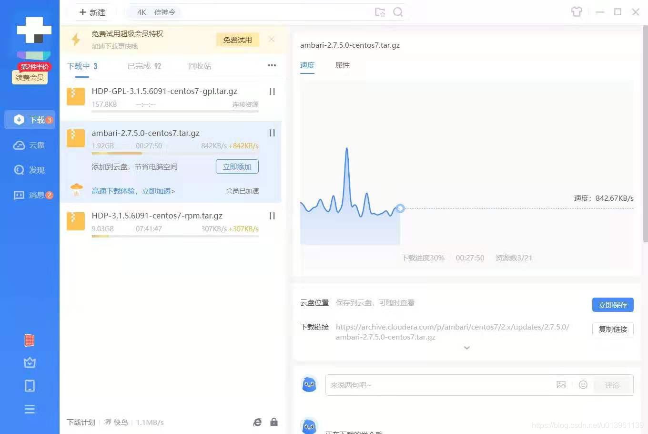Click the ambari download progress bar
This screenshot has width=648, height=434.
pyautogui.click(x=175, y=153)
